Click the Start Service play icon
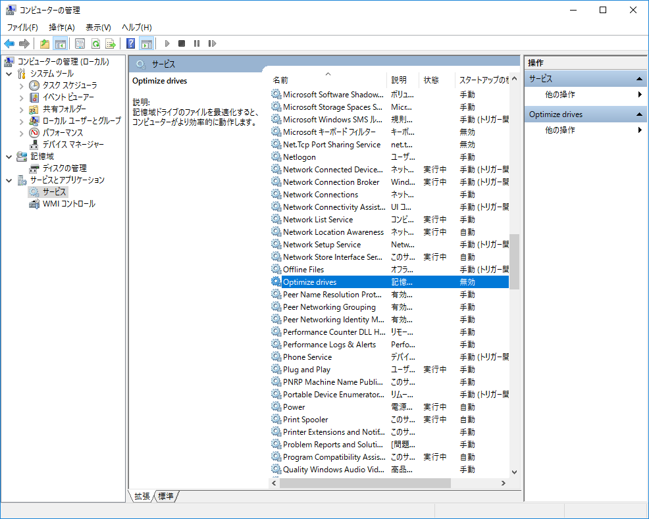 (x=167, y=43)
